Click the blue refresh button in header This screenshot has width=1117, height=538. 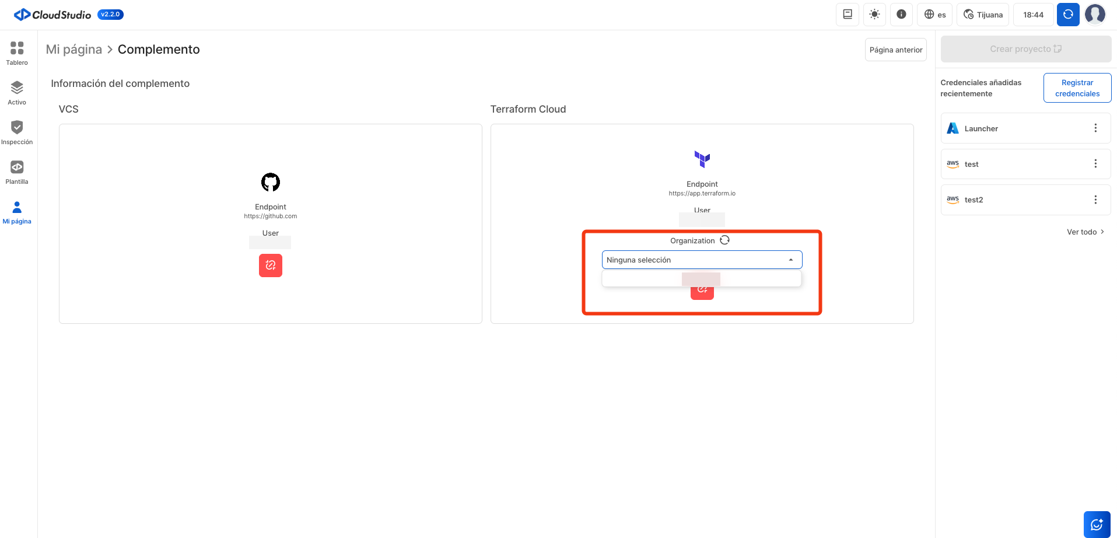pos(1068,15)
